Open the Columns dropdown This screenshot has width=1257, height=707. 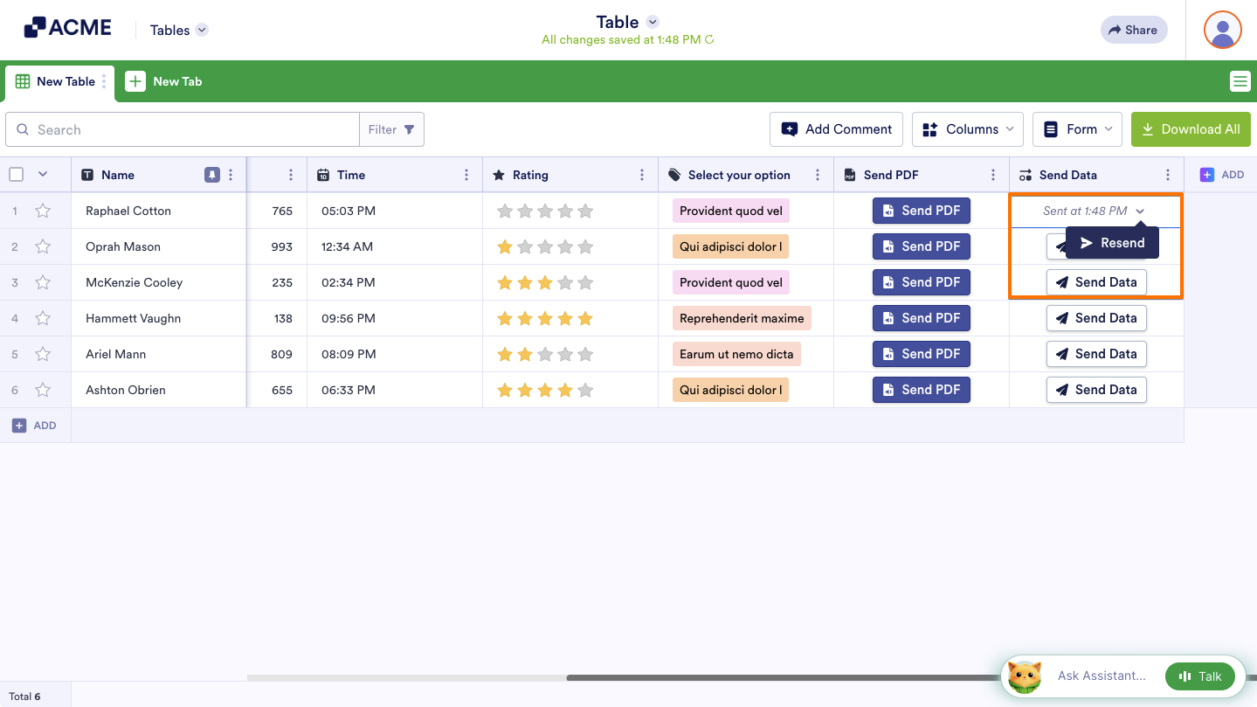[x=968, y=129]
